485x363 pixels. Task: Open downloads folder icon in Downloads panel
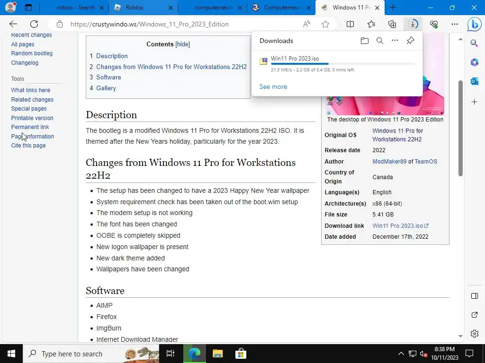(x=365, y=41)
